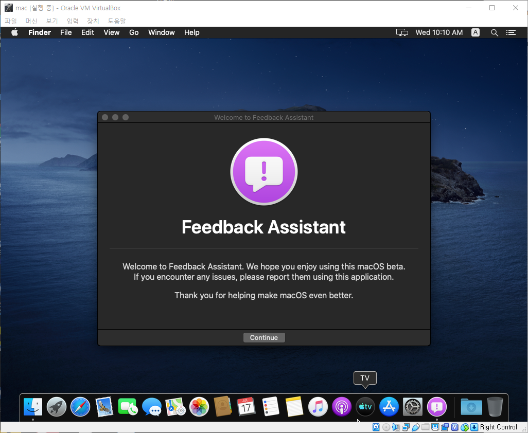Click input source A icon in menu bar

tap(475, 32)
